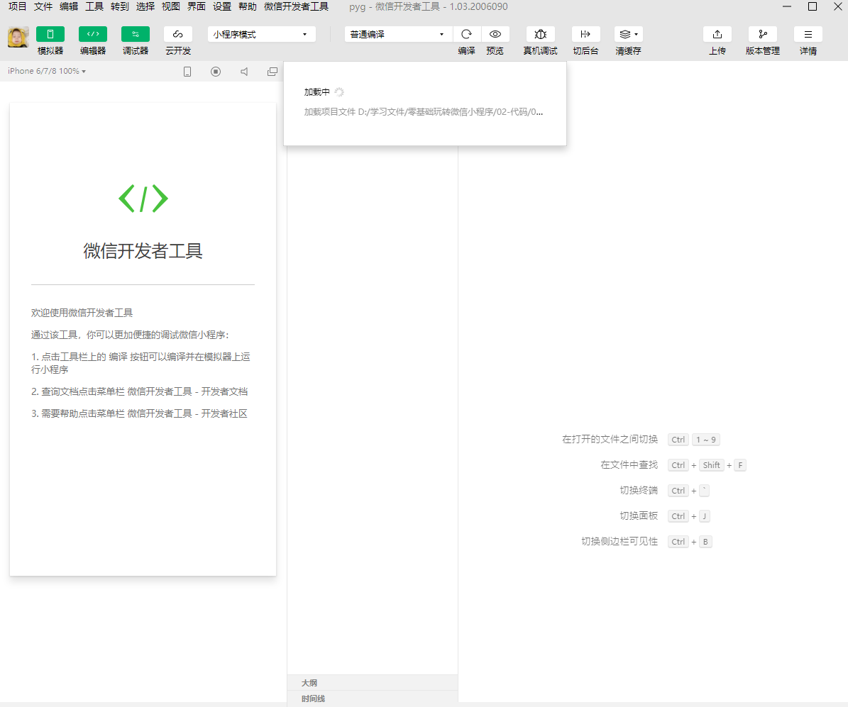Image resolution: width=848 pixels, height=707 pixels.
Task: Open the 转到 menu
Action: pyautogui.click(x=119, y=6)
